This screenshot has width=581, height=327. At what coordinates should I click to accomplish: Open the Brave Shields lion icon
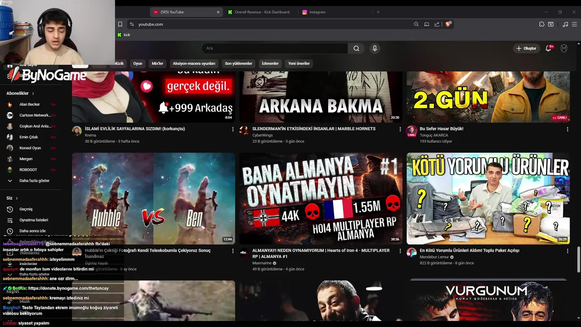(x=448, y=24)
